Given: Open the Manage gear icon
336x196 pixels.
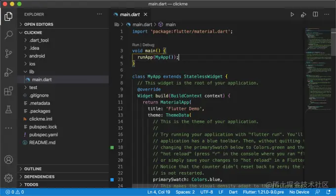Looking at the screenshot, I should [x=8, y=178].
